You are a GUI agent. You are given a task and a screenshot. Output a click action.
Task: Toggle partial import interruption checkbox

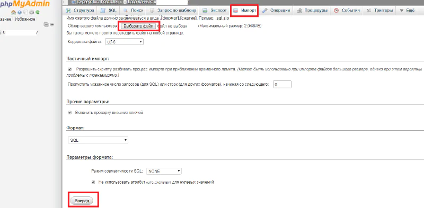70,69
